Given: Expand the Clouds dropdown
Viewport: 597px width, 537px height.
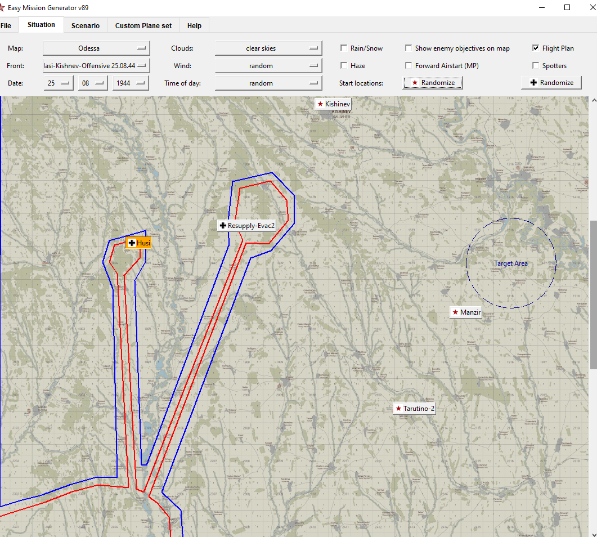Looking at the screenshot, I should point(268,48).
